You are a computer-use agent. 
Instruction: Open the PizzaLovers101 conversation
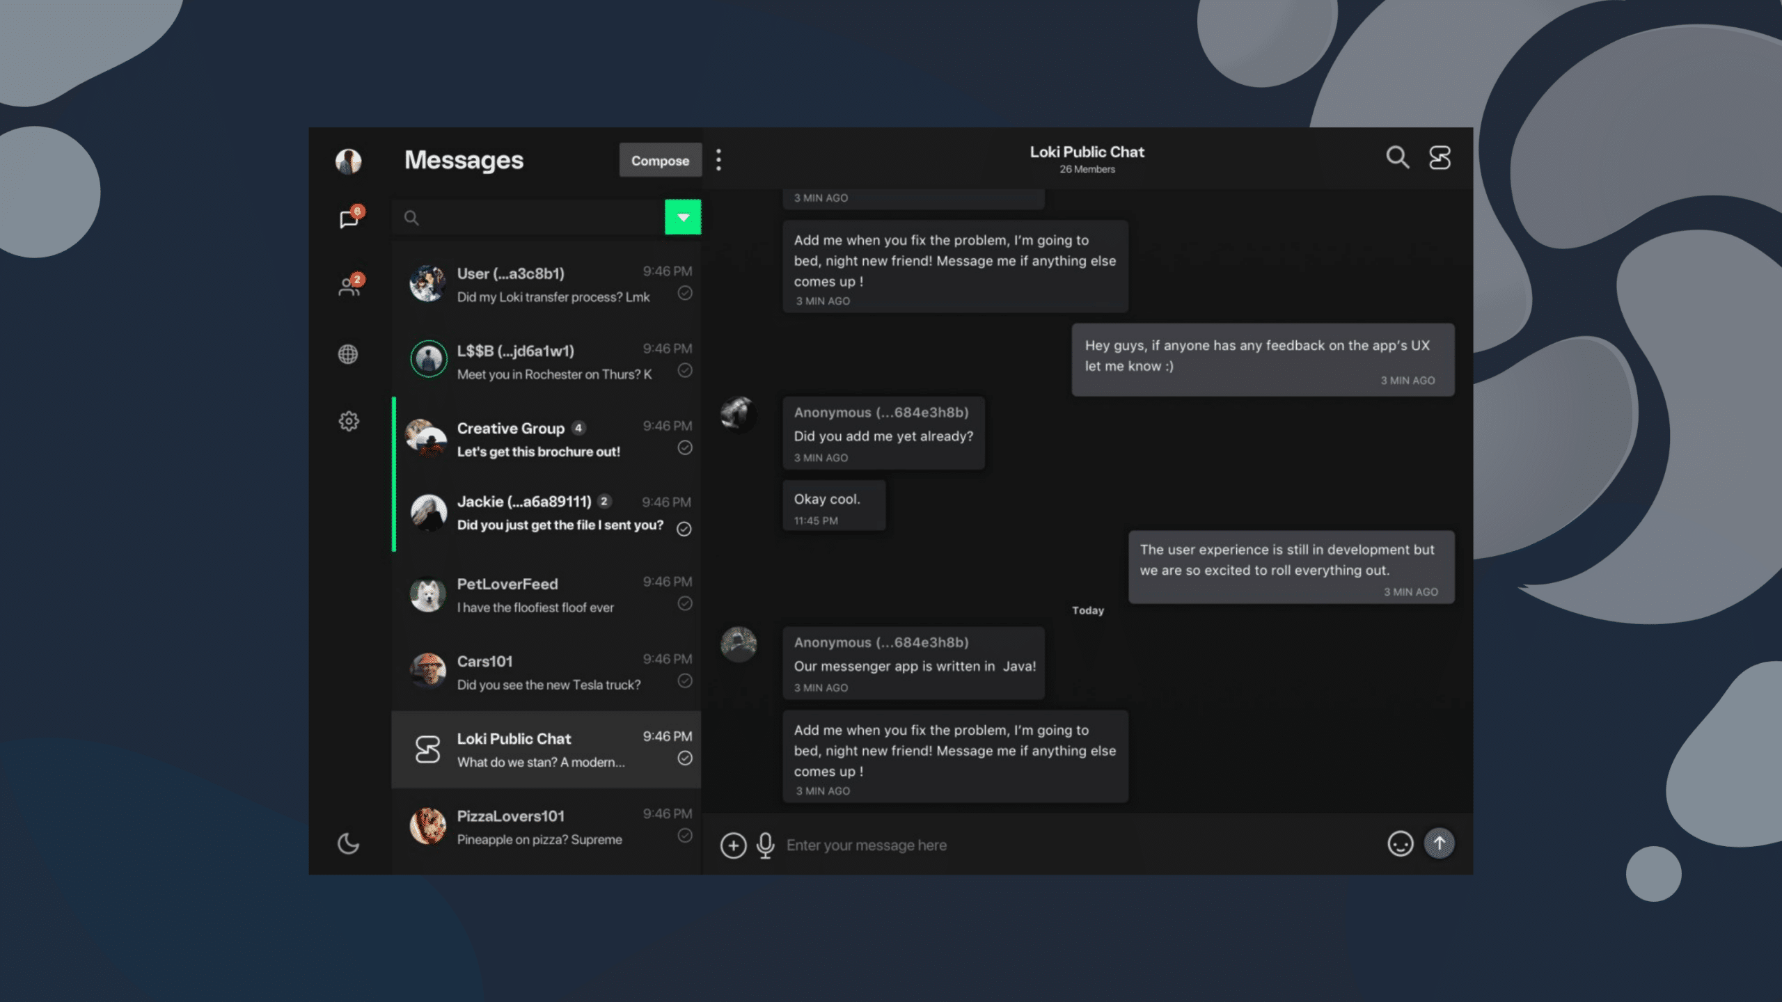546,827
